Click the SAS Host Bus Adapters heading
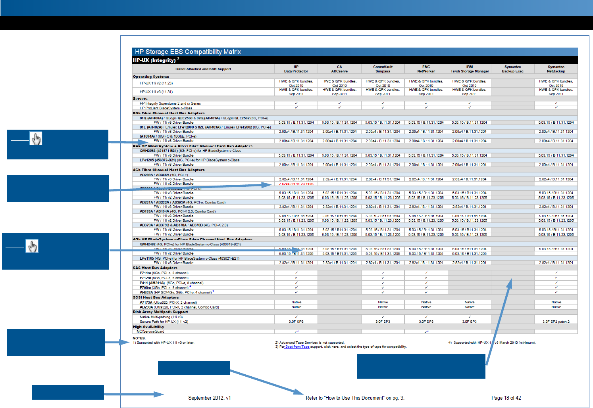 (x=155, y=268)
